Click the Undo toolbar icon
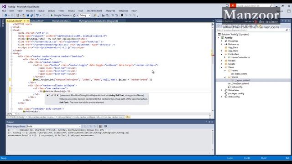 (37, 15)
